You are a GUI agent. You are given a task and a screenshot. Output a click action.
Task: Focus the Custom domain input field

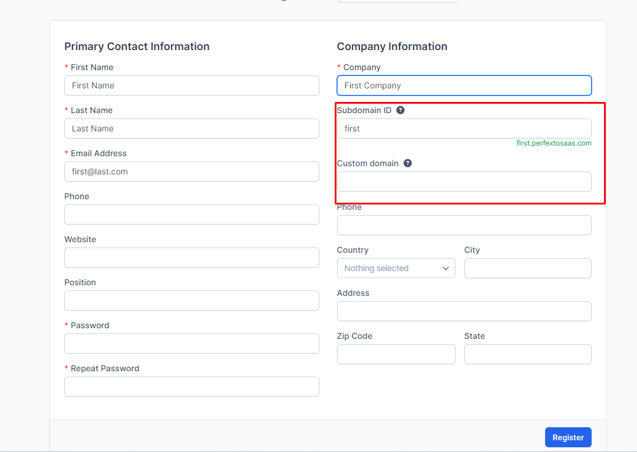point(464,182)
